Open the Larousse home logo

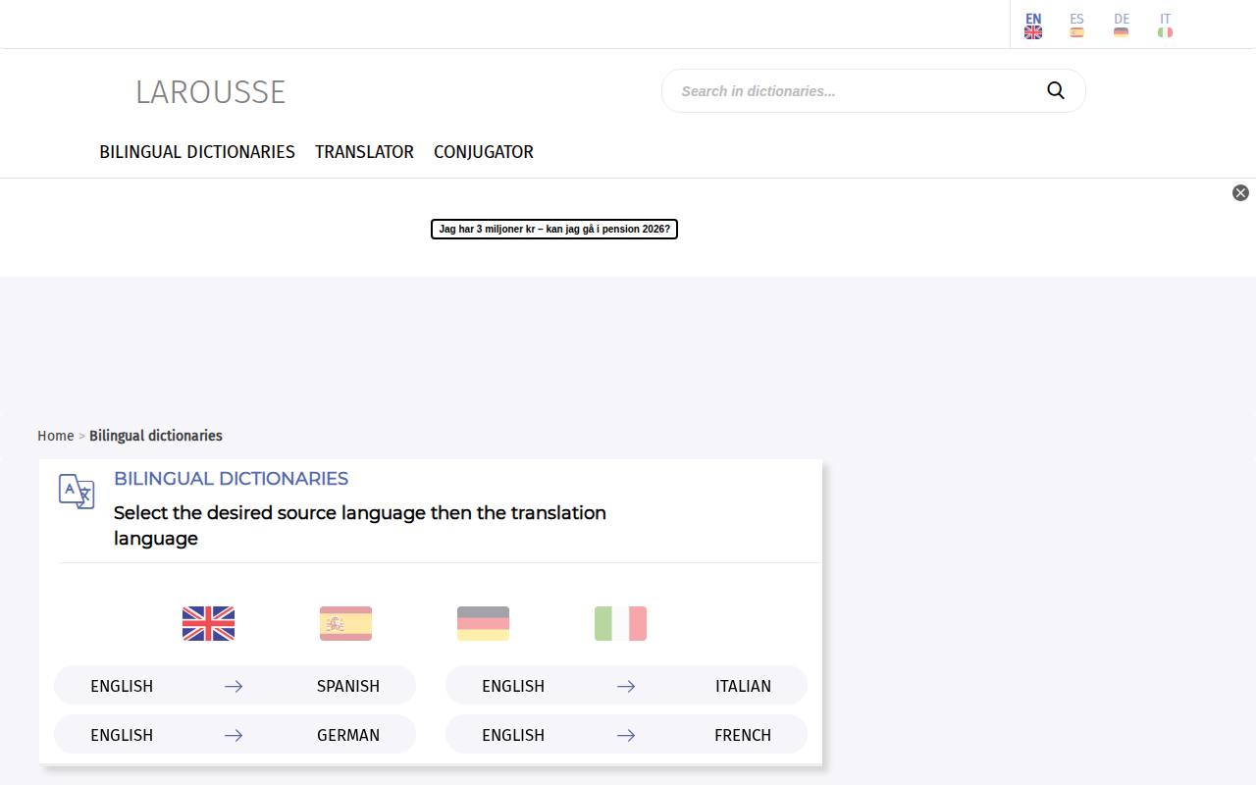(x=210, y=91)
